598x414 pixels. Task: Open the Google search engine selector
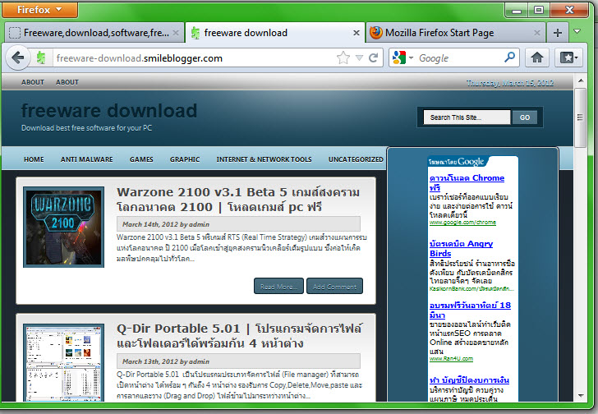(x=402, y=57)
